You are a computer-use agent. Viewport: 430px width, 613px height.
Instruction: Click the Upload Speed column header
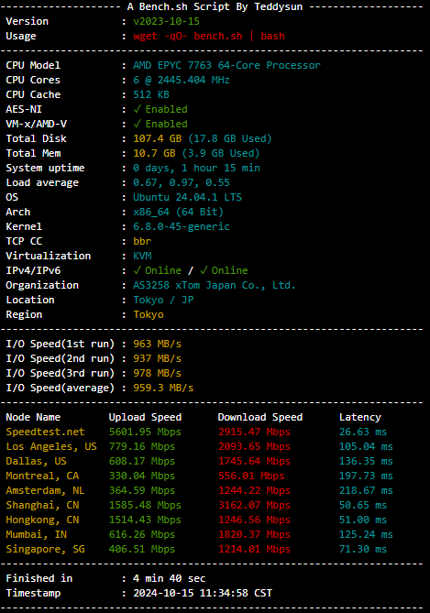click(145, 417)
